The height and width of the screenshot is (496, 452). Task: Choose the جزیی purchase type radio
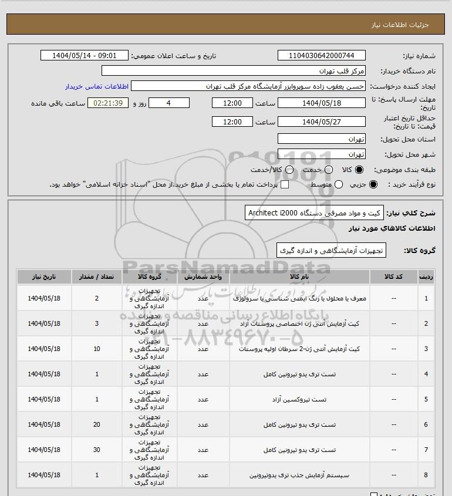(373, 184)
